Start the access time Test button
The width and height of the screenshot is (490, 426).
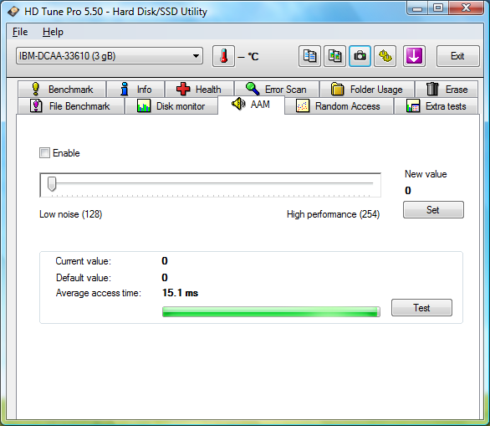tap(421, 307)
